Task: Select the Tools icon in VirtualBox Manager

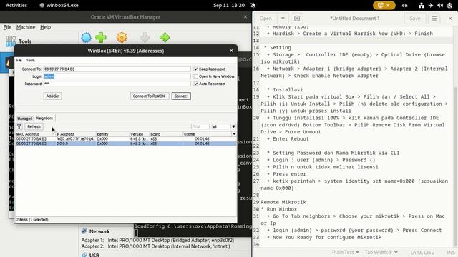Action: 11,41
